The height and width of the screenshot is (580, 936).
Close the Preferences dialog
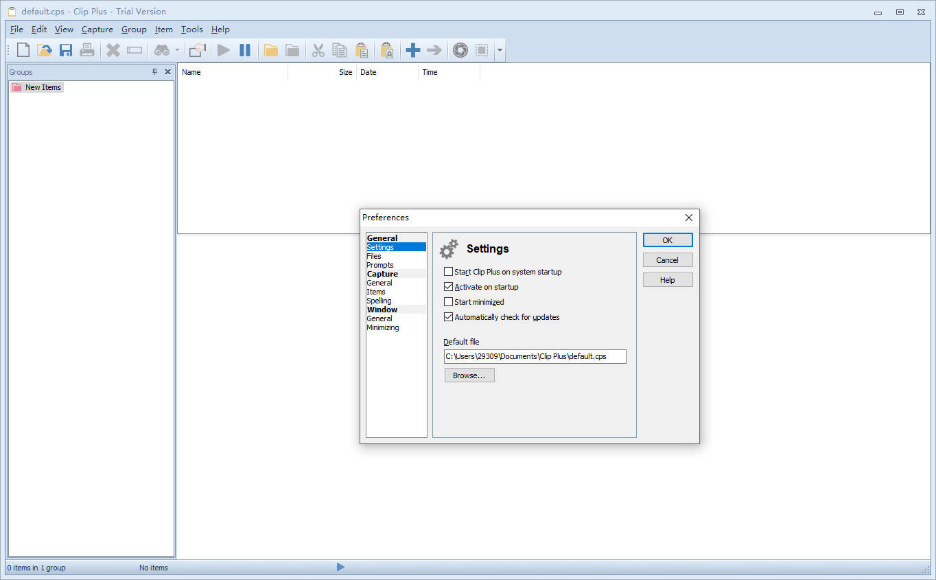[x=689, y=218]
